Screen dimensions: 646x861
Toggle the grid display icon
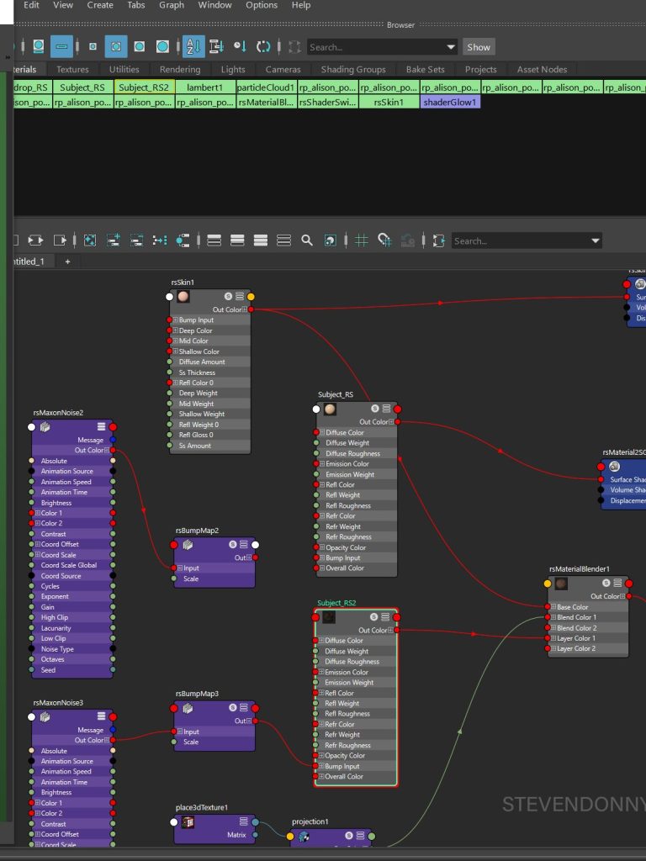click(x=362, y=240)
